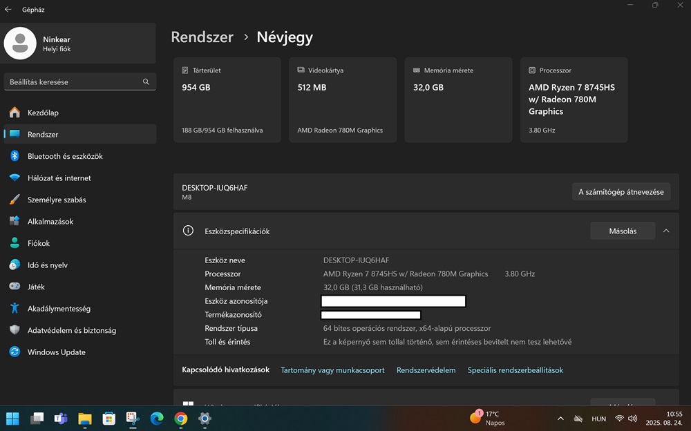
Task: Open File Explorer from the taskbar
Action: (85, 418)
